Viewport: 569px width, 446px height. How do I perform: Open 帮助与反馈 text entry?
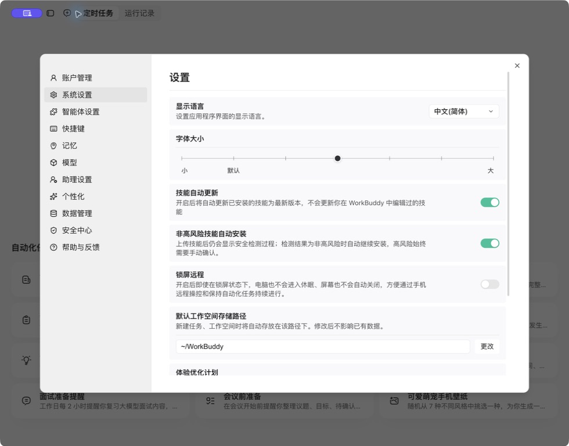tap(81, 247)
